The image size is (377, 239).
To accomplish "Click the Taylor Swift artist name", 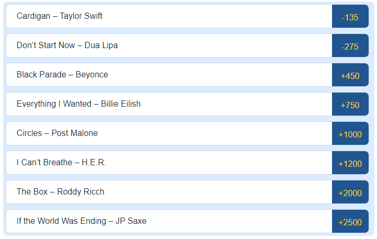I will 81,16.
